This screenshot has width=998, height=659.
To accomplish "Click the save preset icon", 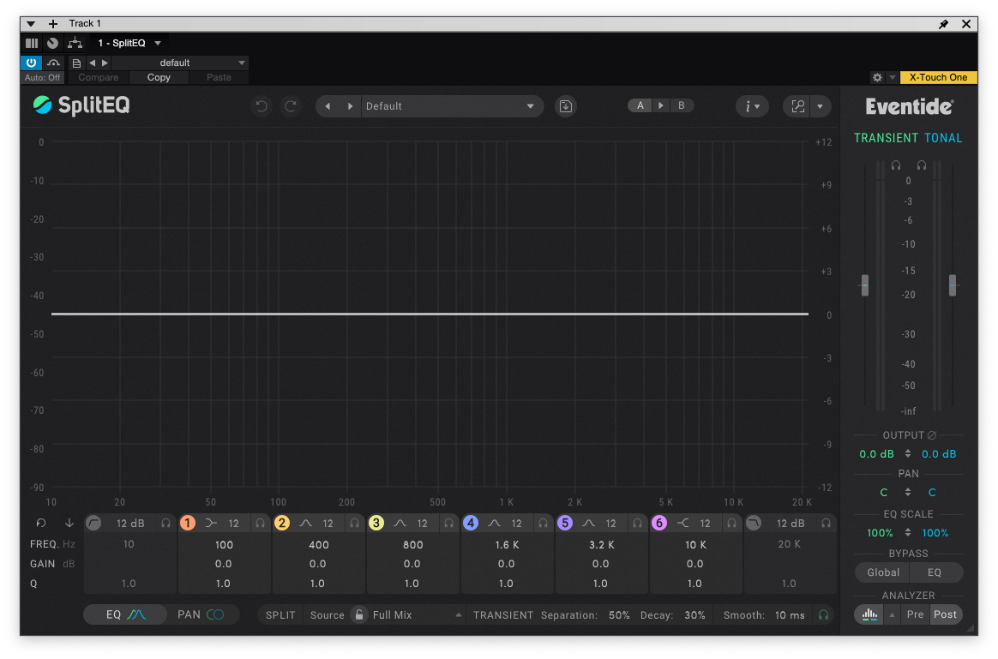I will point(565,106).
